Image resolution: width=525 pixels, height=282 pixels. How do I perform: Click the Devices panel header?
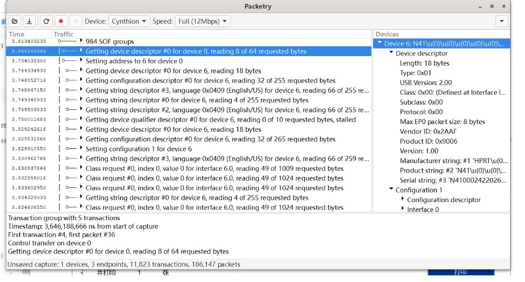442,34
